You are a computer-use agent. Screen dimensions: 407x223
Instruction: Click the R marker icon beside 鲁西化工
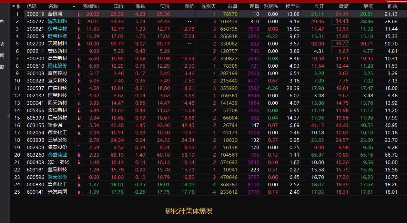[79, 185]
